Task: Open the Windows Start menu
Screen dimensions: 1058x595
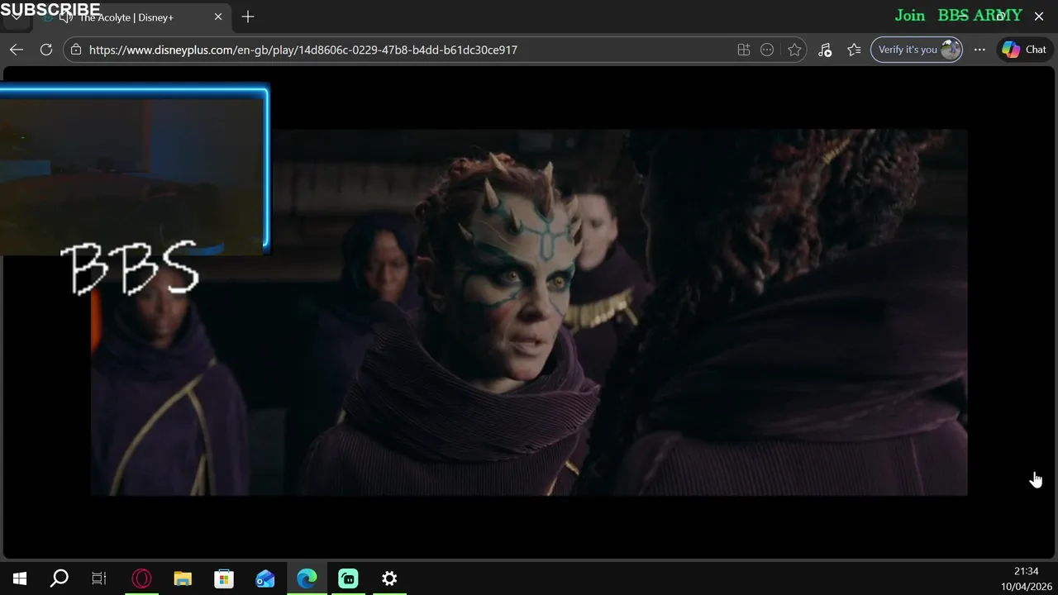Action: (x=20, y=578)
